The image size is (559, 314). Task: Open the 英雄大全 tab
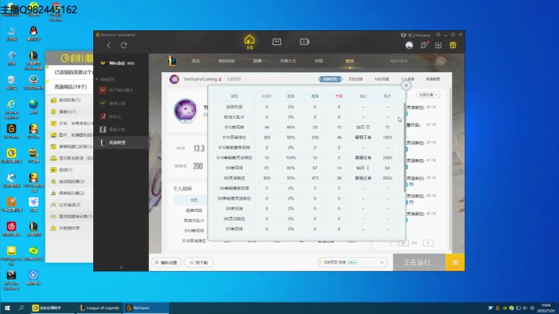pyautogui.click(x=288, y=61)
